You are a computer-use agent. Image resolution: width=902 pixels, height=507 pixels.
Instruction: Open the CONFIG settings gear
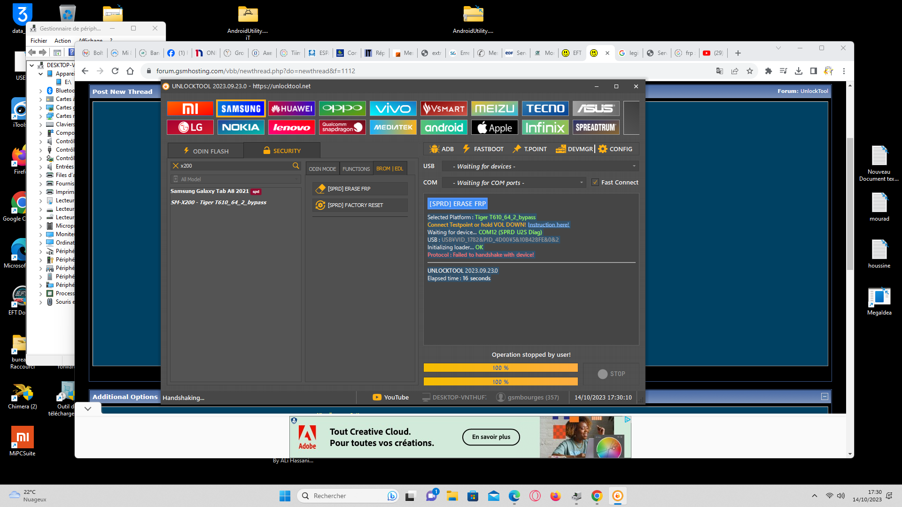pyautogui.click(x=616, y=149)
